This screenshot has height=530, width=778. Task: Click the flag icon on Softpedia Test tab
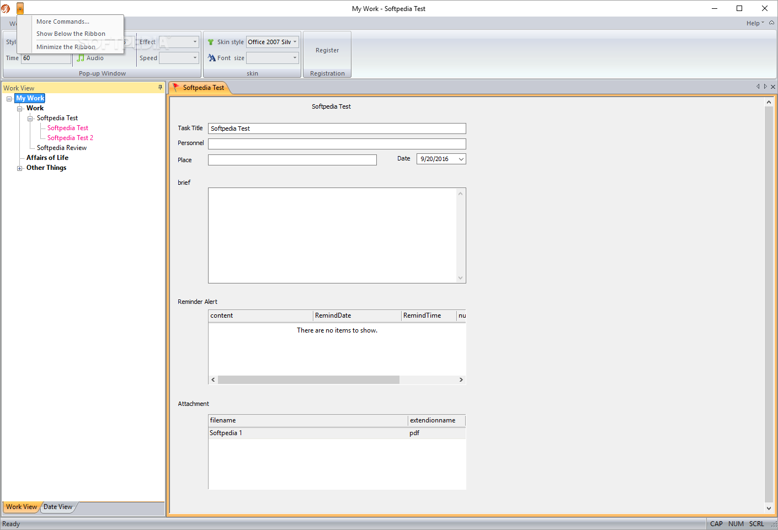(175, 87)
